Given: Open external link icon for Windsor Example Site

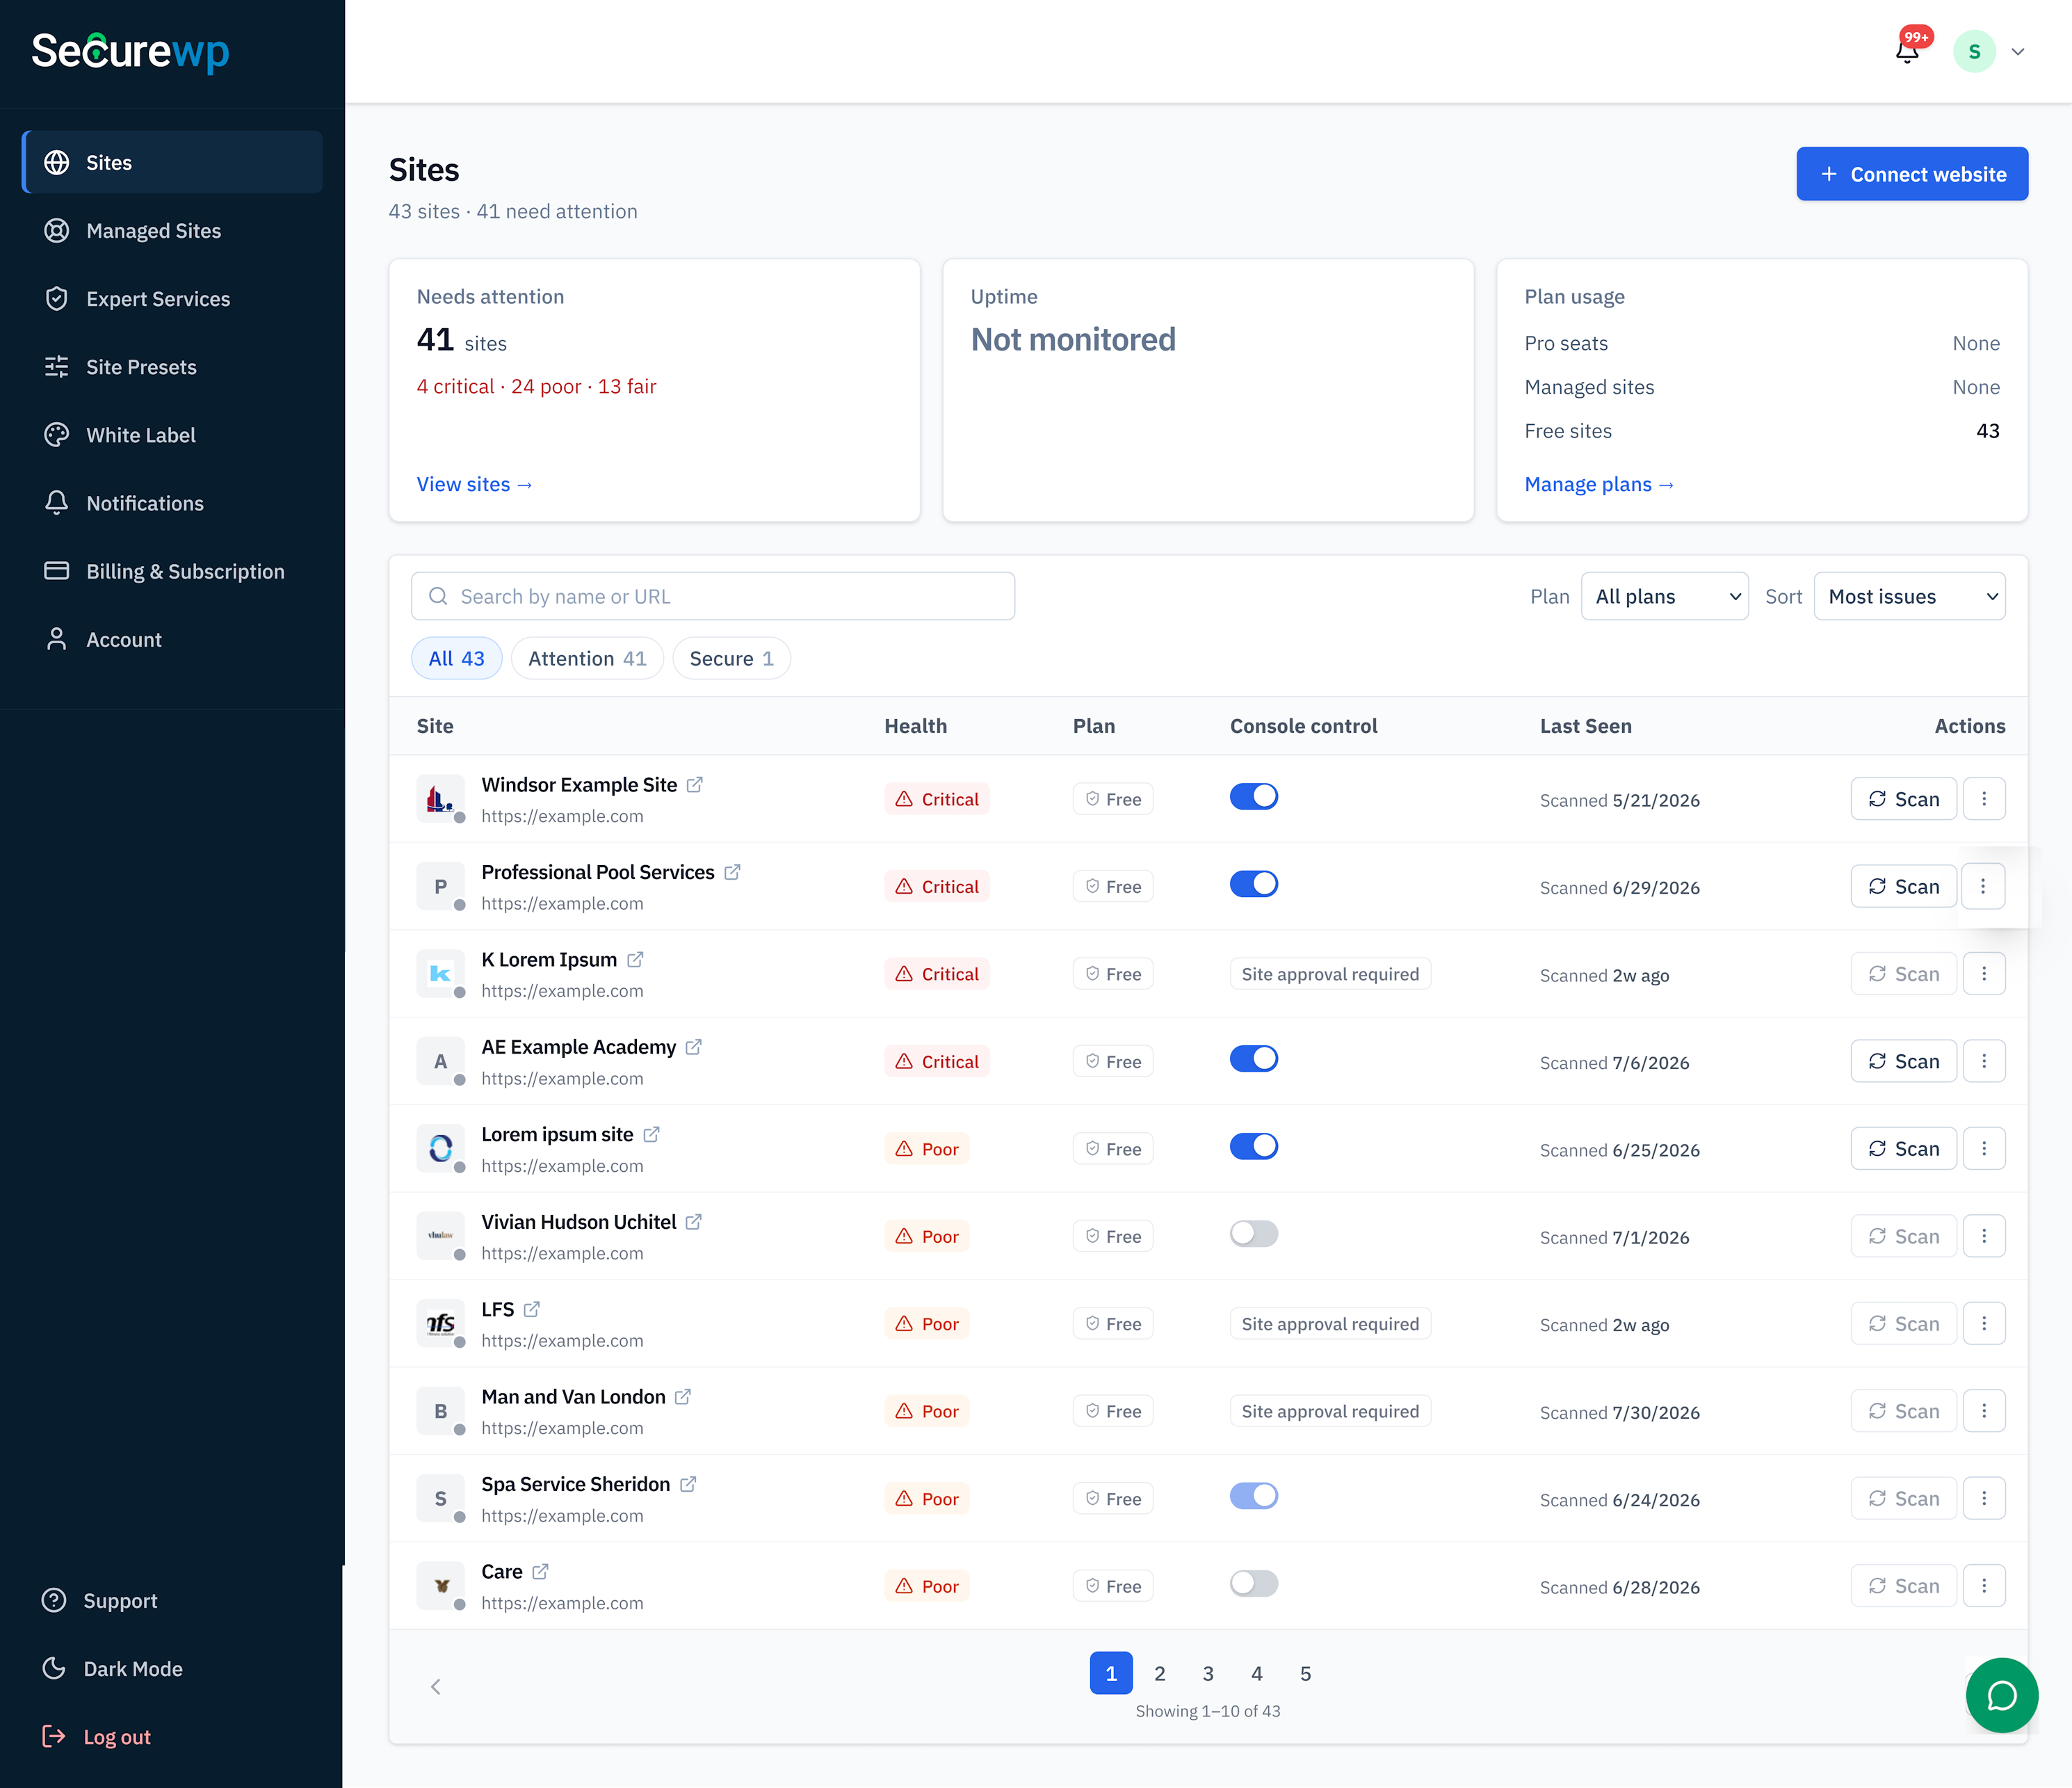Looking at the screenshot, I should pos(695,785).
